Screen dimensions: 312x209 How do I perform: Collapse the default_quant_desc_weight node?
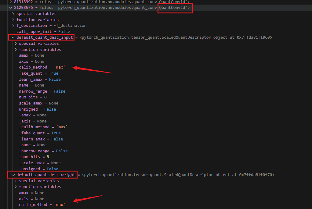click(x=13, y=175)
